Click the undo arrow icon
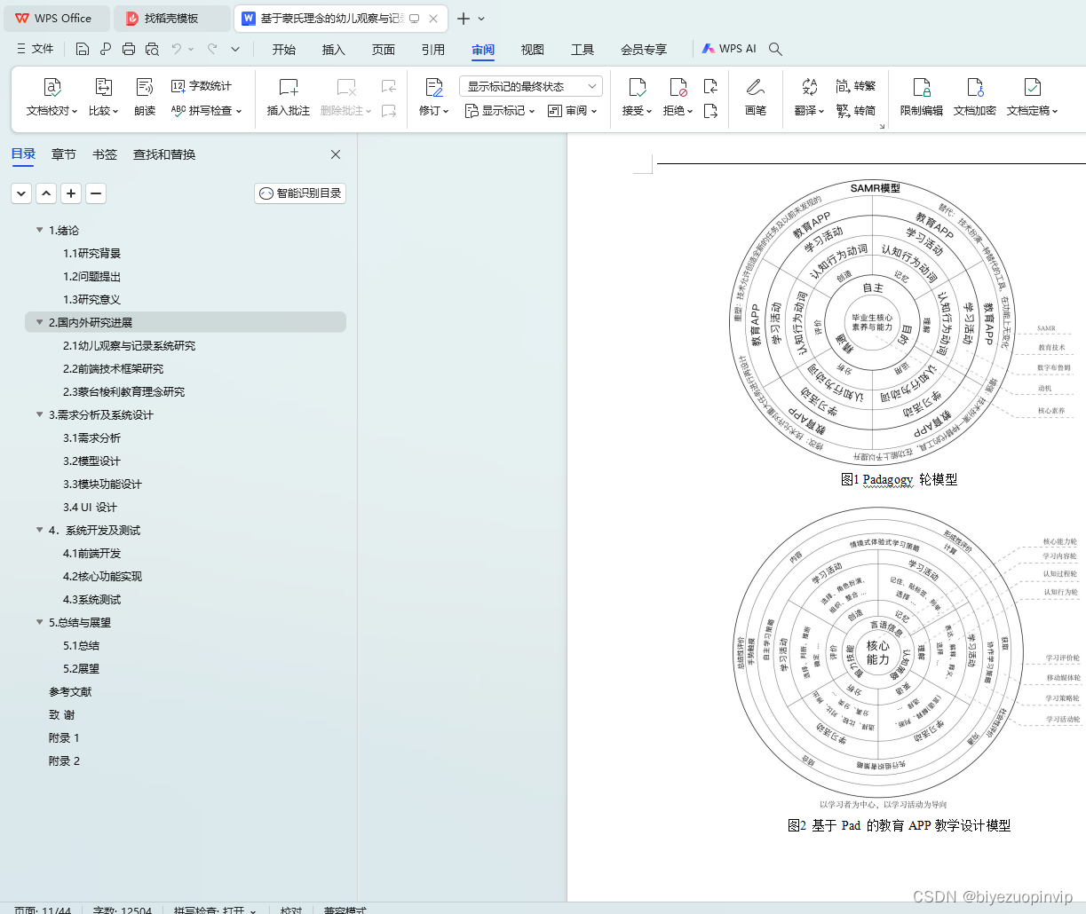Viewport: 1086px width, 914px height. 177,49
